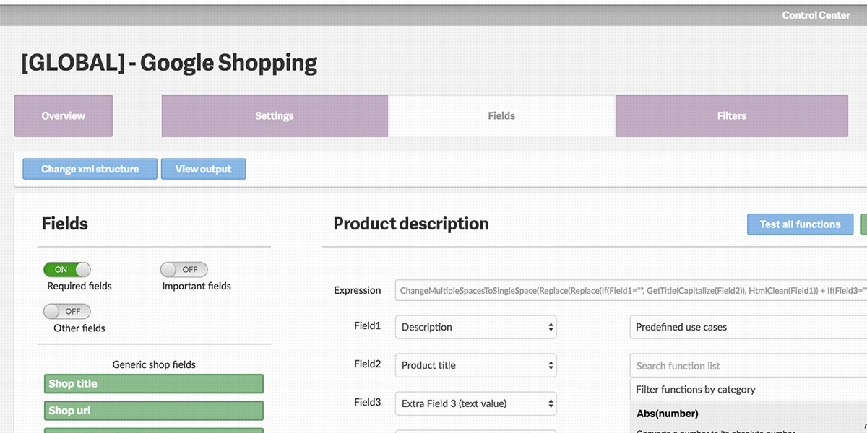Click the Product description heading

(x=411, y=224)
